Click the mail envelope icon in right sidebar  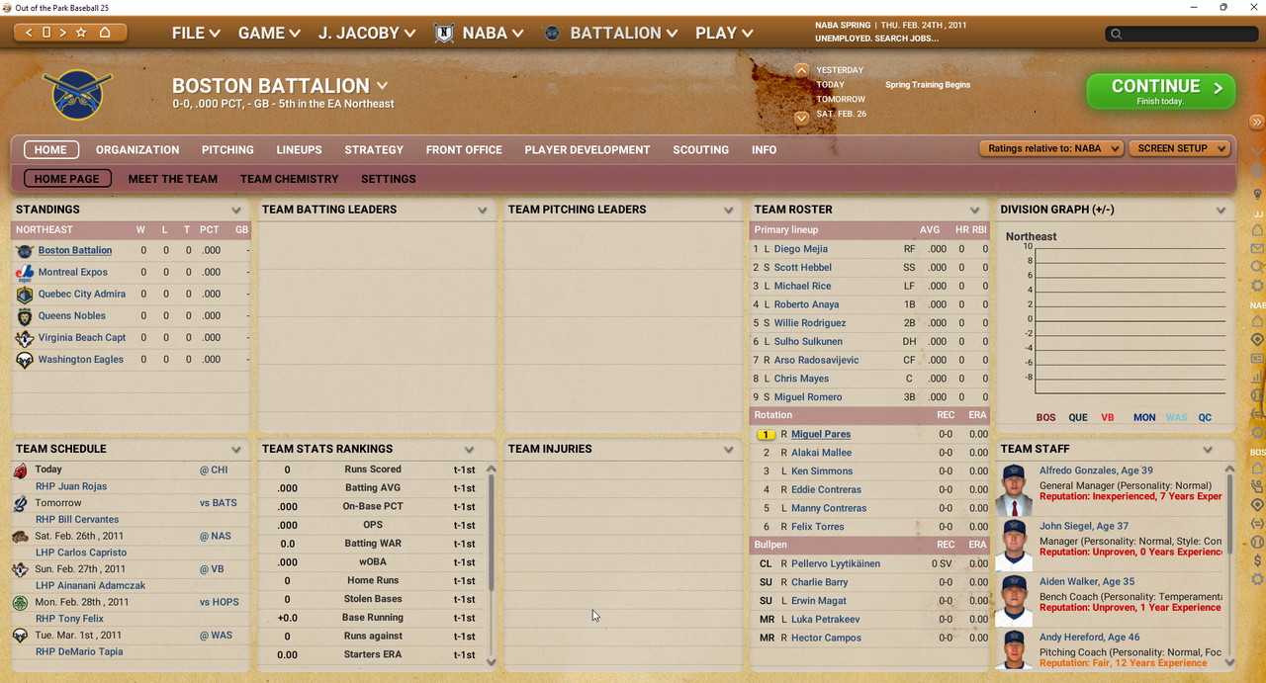pos(1257,249)
